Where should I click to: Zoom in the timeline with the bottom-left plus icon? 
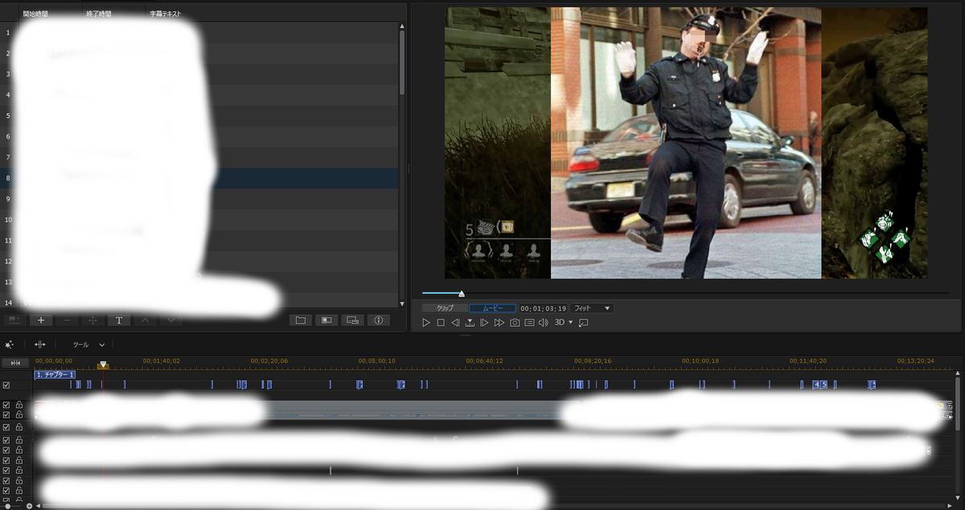pyautogui.click(x=29, y=506)
